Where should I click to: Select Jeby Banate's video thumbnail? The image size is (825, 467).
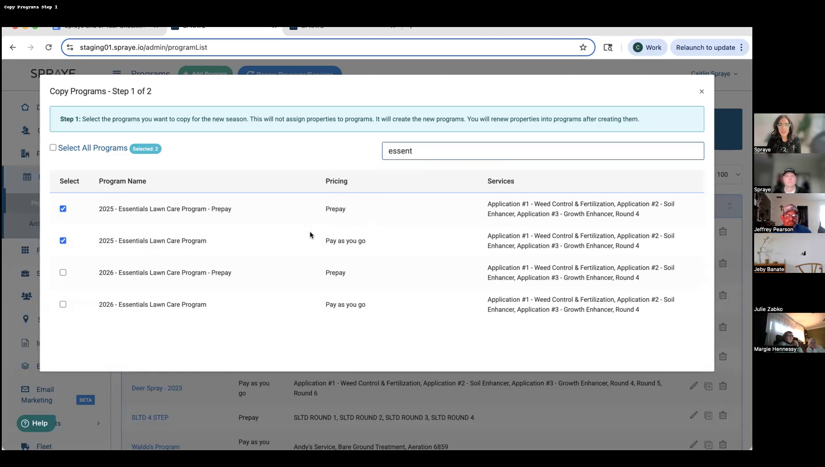click(789, 253)
